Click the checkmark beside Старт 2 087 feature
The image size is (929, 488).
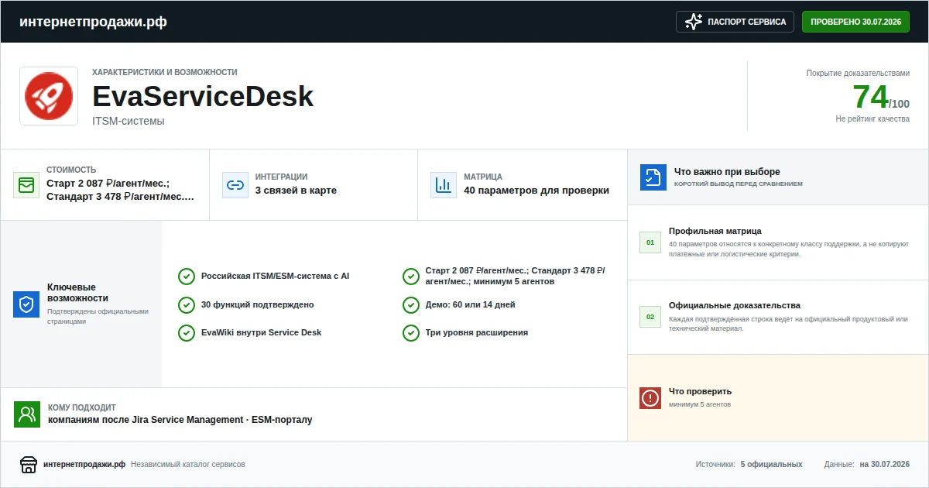(411, 277)
